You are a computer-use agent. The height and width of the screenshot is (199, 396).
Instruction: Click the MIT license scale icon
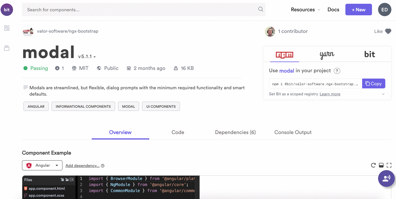coord(74,68)
